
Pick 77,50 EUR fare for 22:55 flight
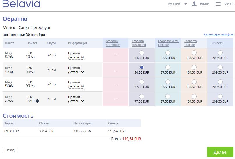(142, 96)
